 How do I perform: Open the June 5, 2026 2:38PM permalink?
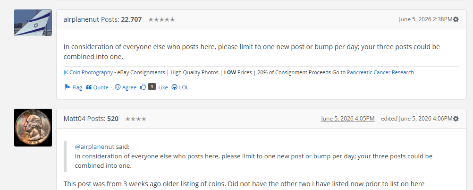425,19
